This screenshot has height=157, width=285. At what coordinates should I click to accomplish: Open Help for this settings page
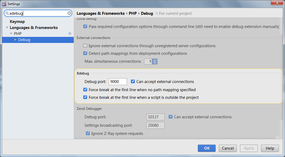pyautogui.click(x=270, y=148)
